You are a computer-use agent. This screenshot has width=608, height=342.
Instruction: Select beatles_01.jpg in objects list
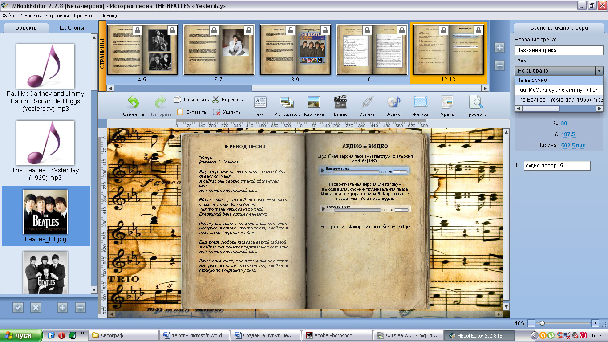pos(46,216)
